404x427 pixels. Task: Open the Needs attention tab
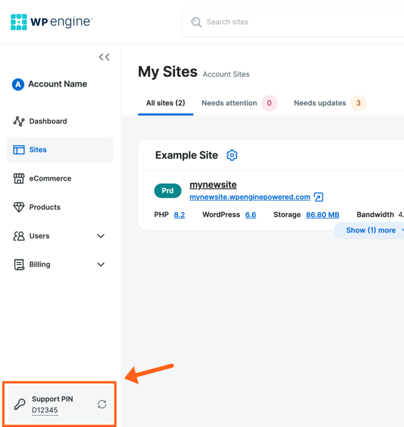229,103
